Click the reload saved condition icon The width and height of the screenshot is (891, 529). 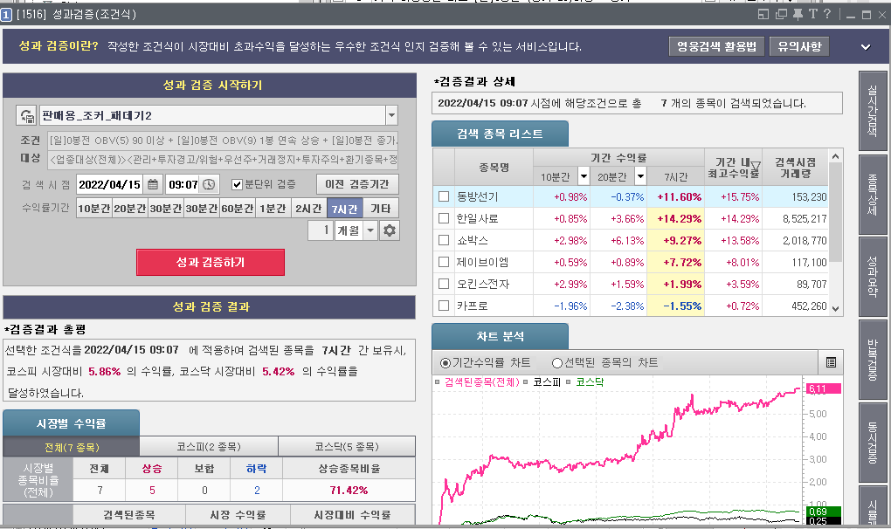point(27,116)
